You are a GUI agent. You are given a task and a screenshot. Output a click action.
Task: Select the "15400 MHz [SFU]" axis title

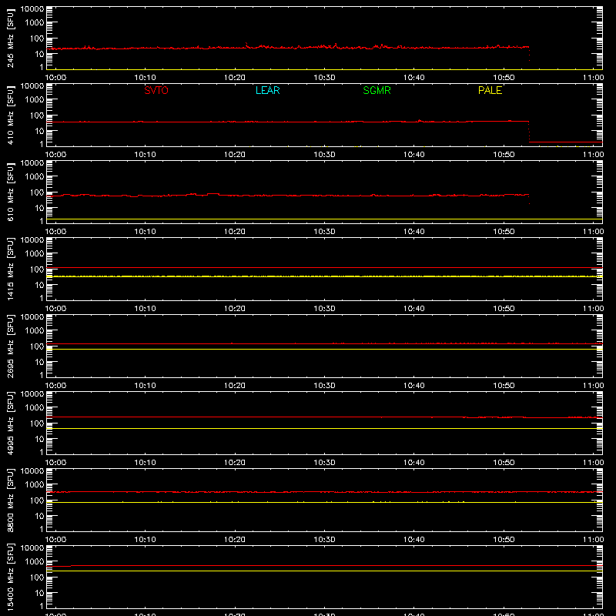click(x=10, y=577)
